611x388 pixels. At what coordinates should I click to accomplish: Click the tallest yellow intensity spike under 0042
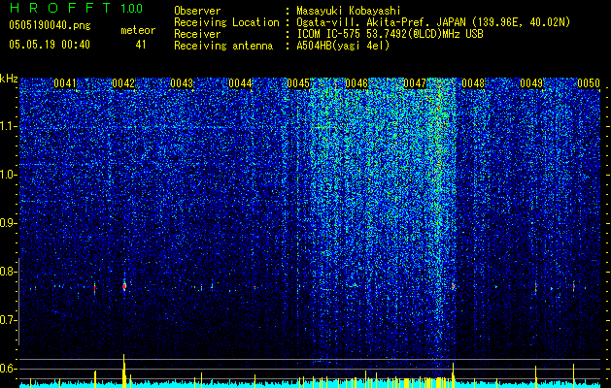[x=124, y=371]
